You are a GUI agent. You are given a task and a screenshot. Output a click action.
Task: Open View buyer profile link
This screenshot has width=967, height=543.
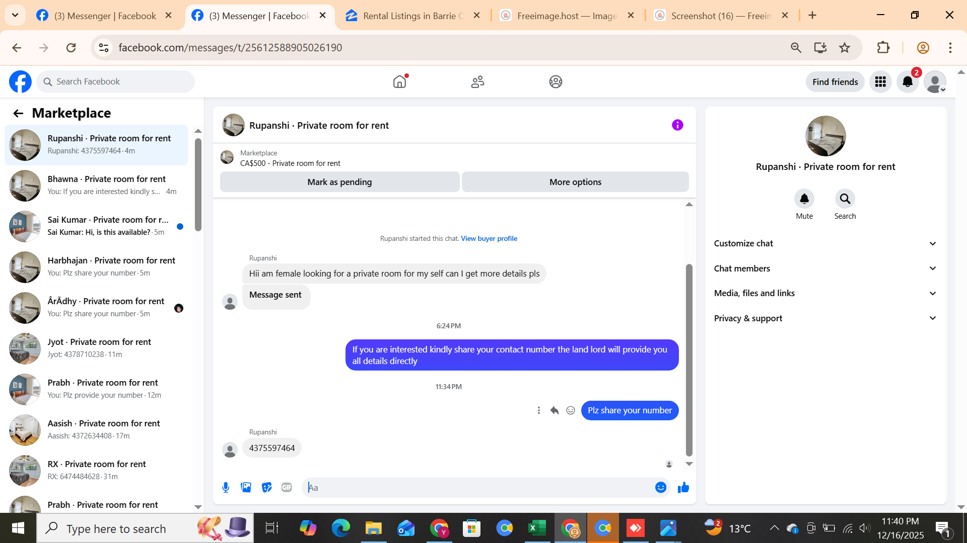[489, 238]
